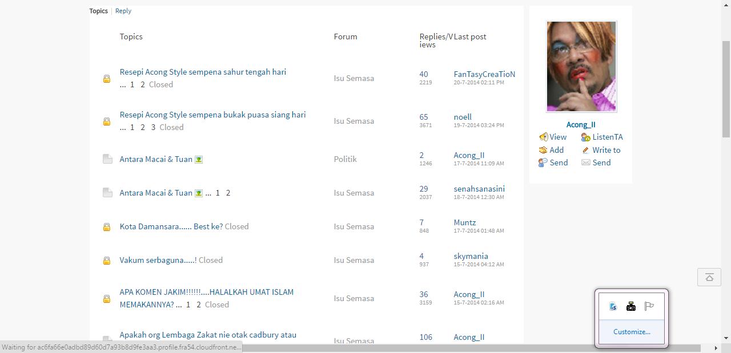Click the lock icon beside Vakum serbaguna topic
Image resolution: width=731 pixels, height=353 pixels.
(107, 261)
